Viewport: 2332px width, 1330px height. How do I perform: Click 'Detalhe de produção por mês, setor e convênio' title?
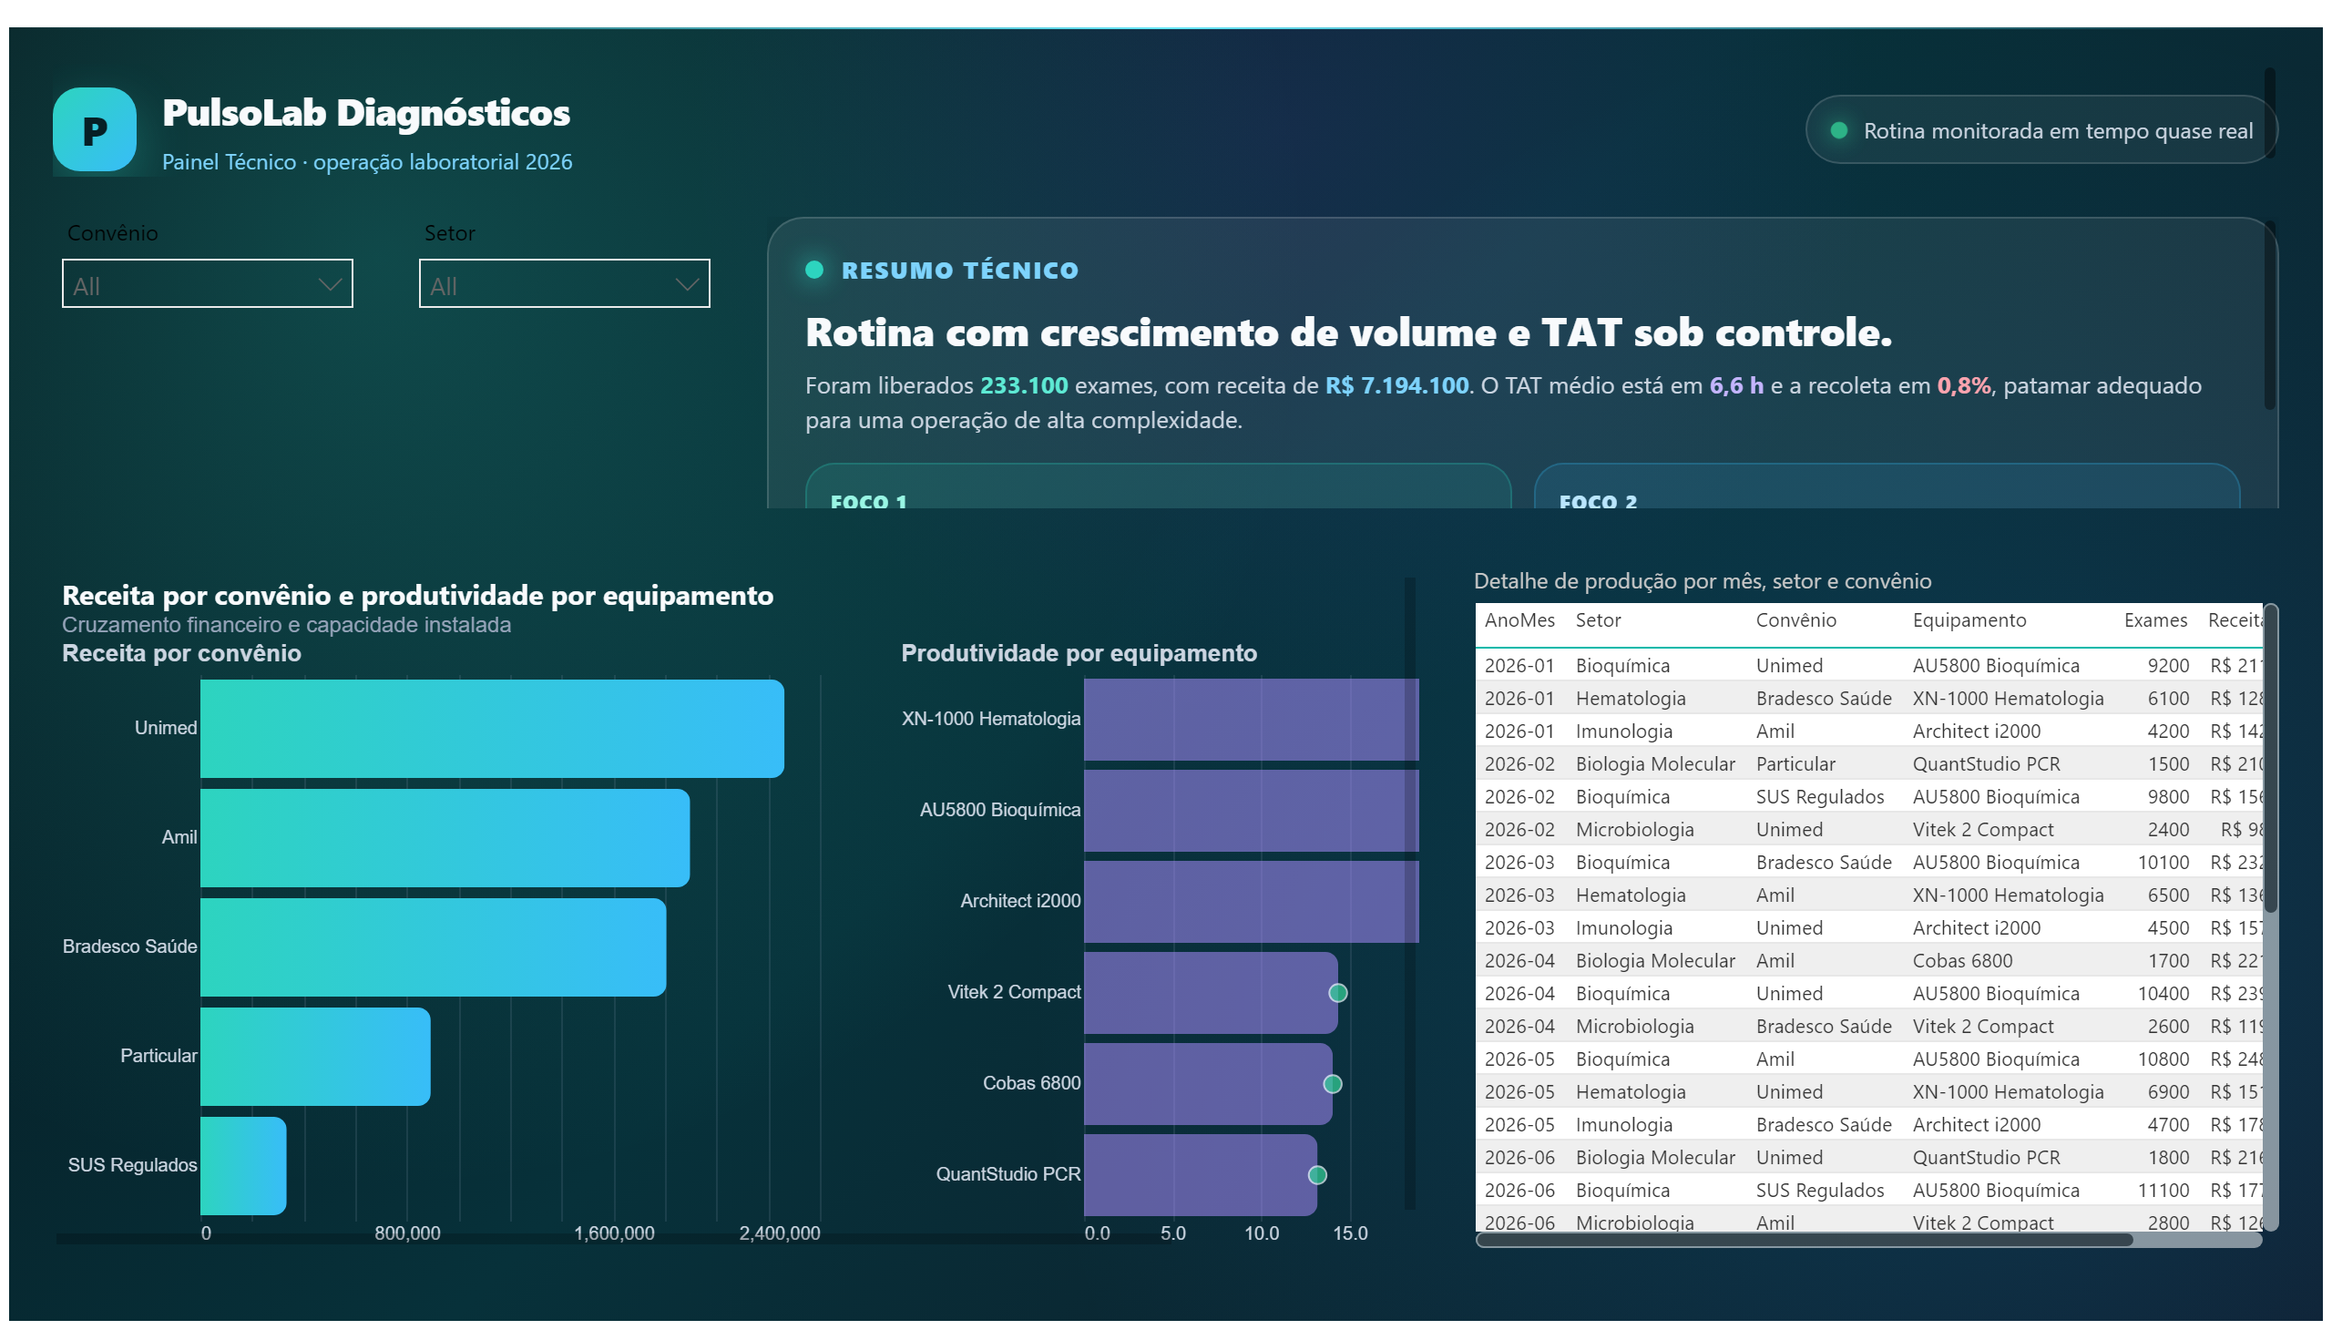click(x=1703, y=581)
